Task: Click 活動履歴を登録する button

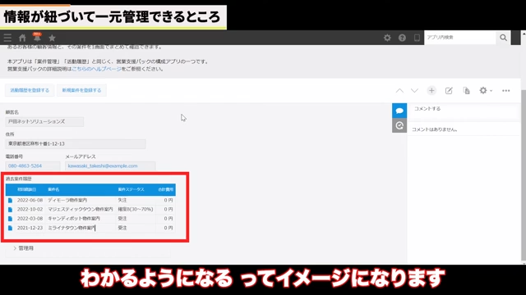Action: pos(30,90)
